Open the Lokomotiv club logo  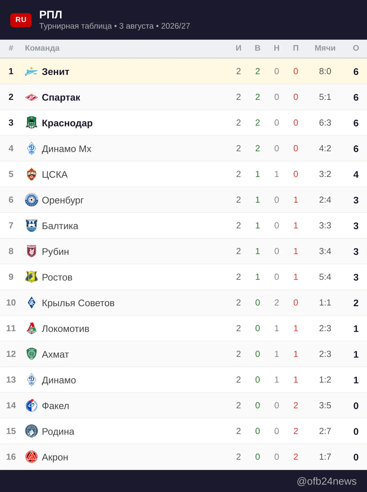(32, 328)
